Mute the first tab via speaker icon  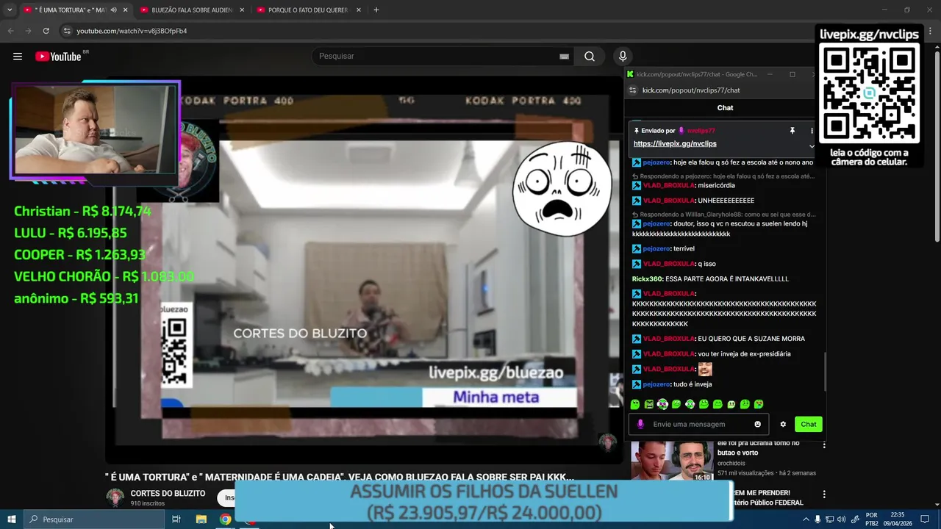(x=113, y=10)
